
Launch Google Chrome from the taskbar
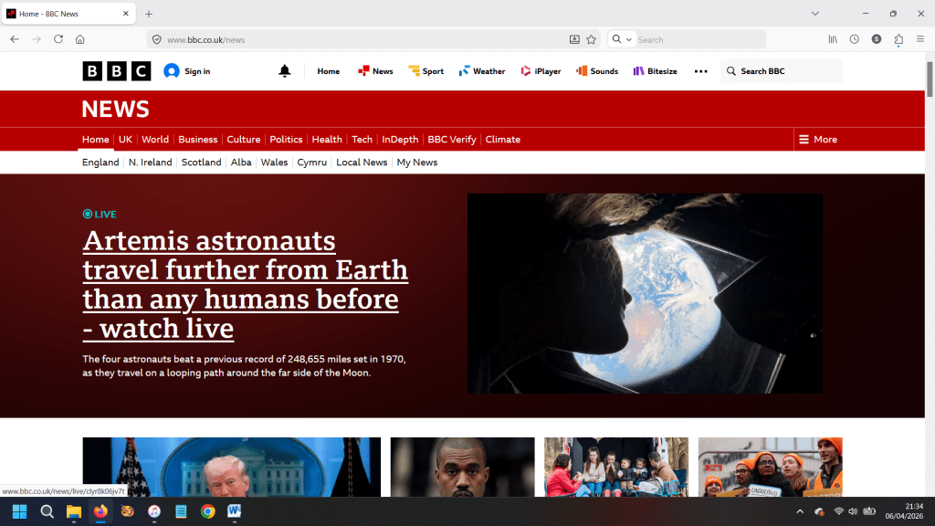207,511
